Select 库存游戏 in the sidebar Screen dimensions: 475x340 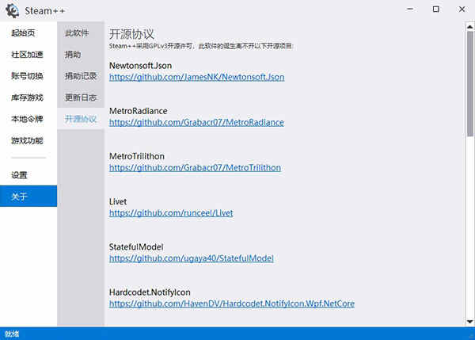[28, 97]
